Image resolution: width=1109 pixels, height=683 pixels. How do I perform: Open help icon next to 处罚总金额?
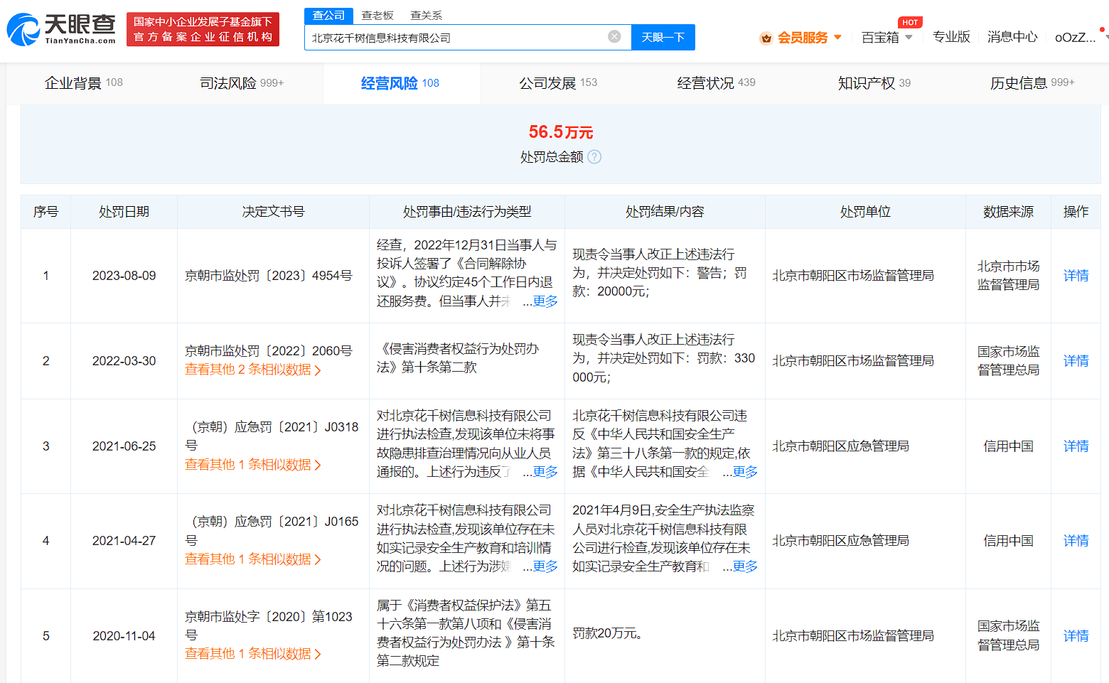tap(594, 157)
